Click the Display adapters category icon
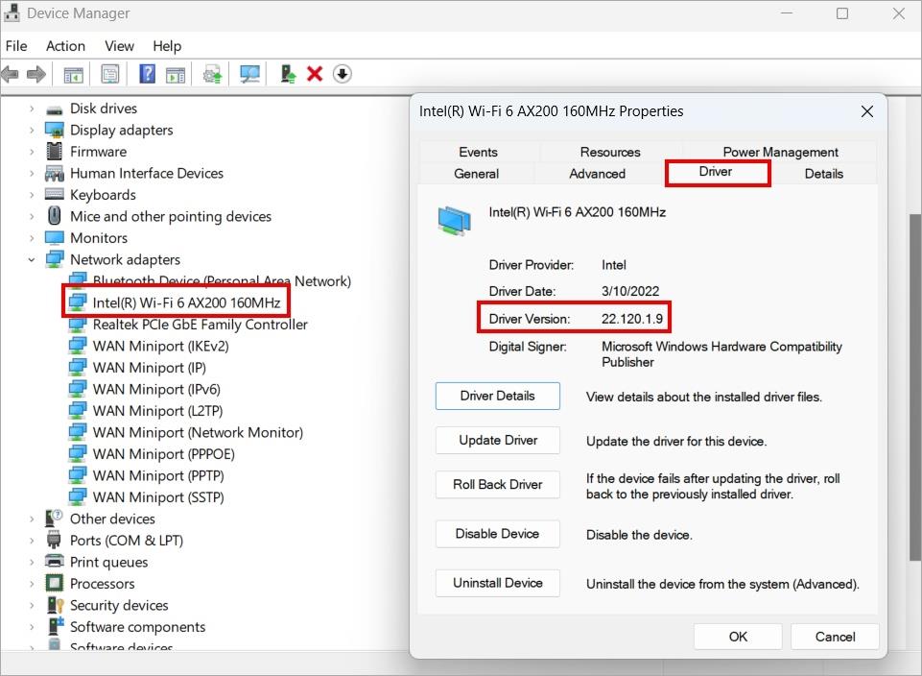This screenshot has height=676, width=922. click(x=54, y=130)
